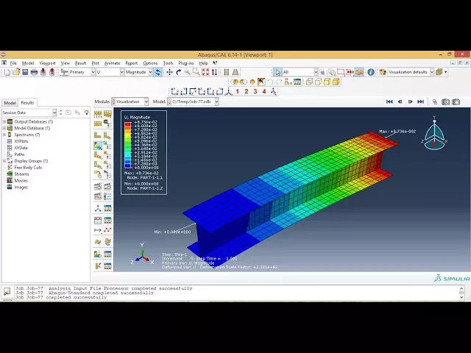Open the Result menu
471x353 pixels.
coord(80,63)
